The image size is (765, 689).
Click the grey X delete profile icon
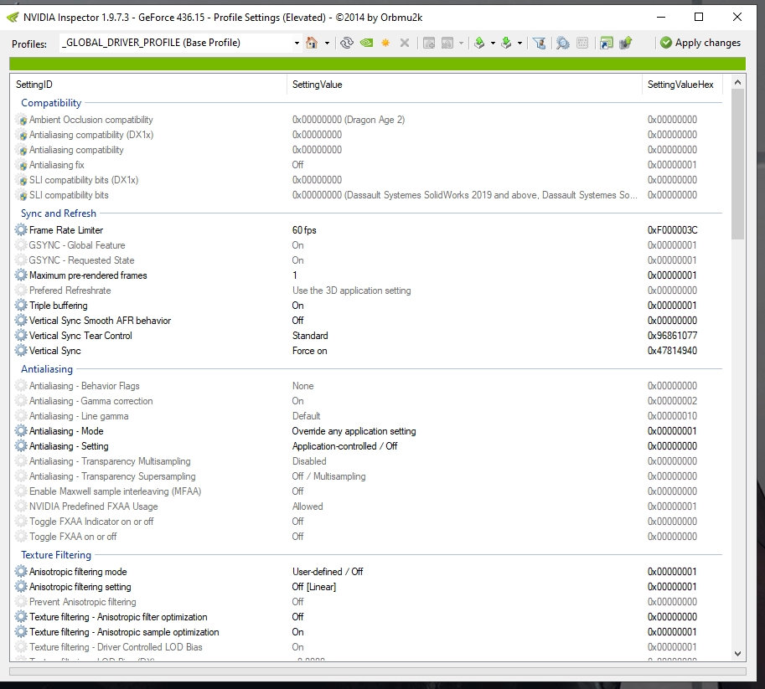point(405,43)
